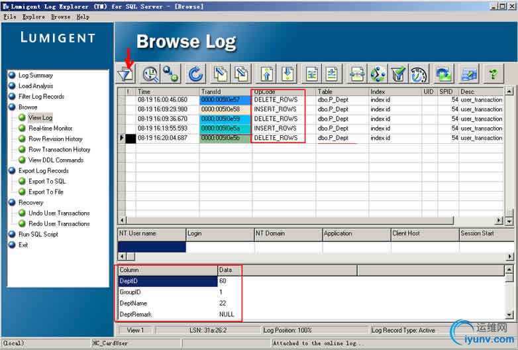Click the Session Start column header
Viewport: 518px width, 350px height.
coord(487,233)
